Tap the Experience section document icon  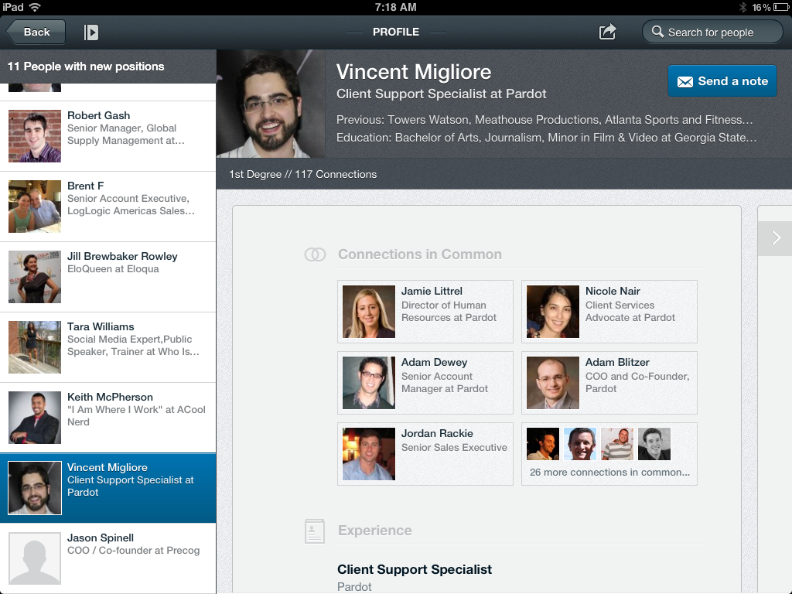(x=315, y=531)
